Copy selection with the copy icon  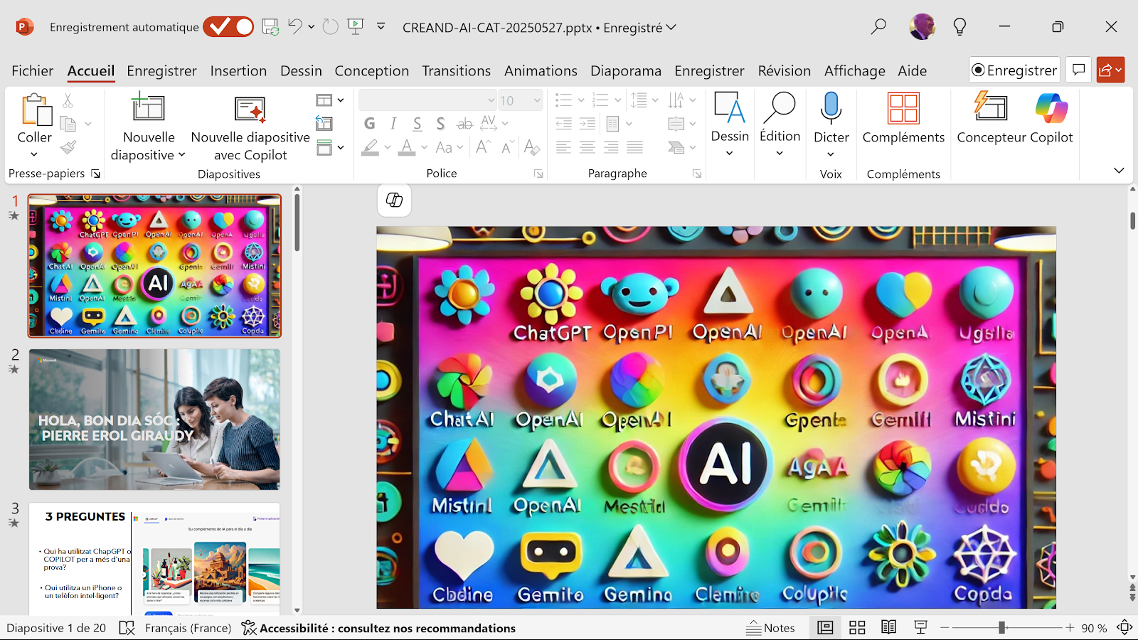click(x=68, y=124)
